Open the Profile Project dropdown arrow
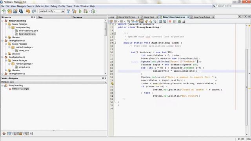Image resolution: width=251 pixels, height=141 pixels. (97, 11)
